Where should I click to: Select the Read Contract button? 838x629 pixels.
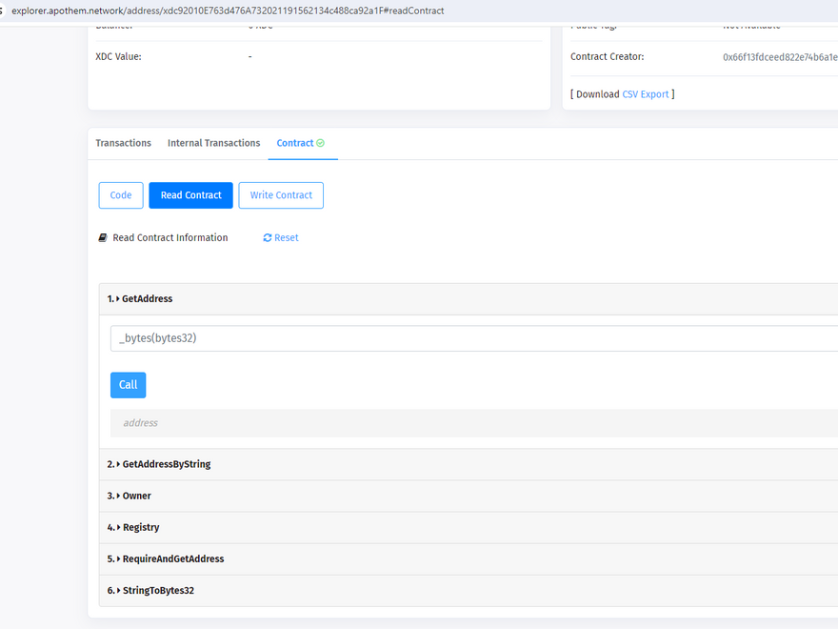[190, 195]
